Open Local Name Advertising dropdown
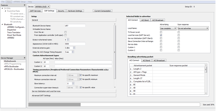 (168, 28)
